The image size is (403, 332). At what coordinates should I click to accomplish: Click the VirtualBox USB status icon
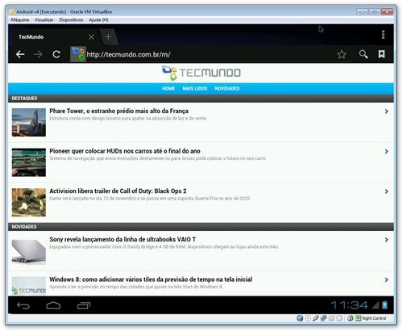pyautogui.click(x=316, y=318)
